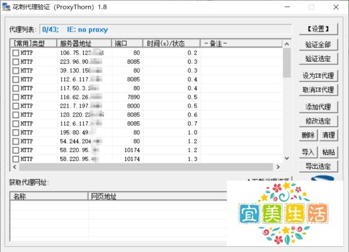The width and height of the screenshot is (349, 252).
Task: Click the 名称 column header in URL list
Action: (x=49, y=196)
